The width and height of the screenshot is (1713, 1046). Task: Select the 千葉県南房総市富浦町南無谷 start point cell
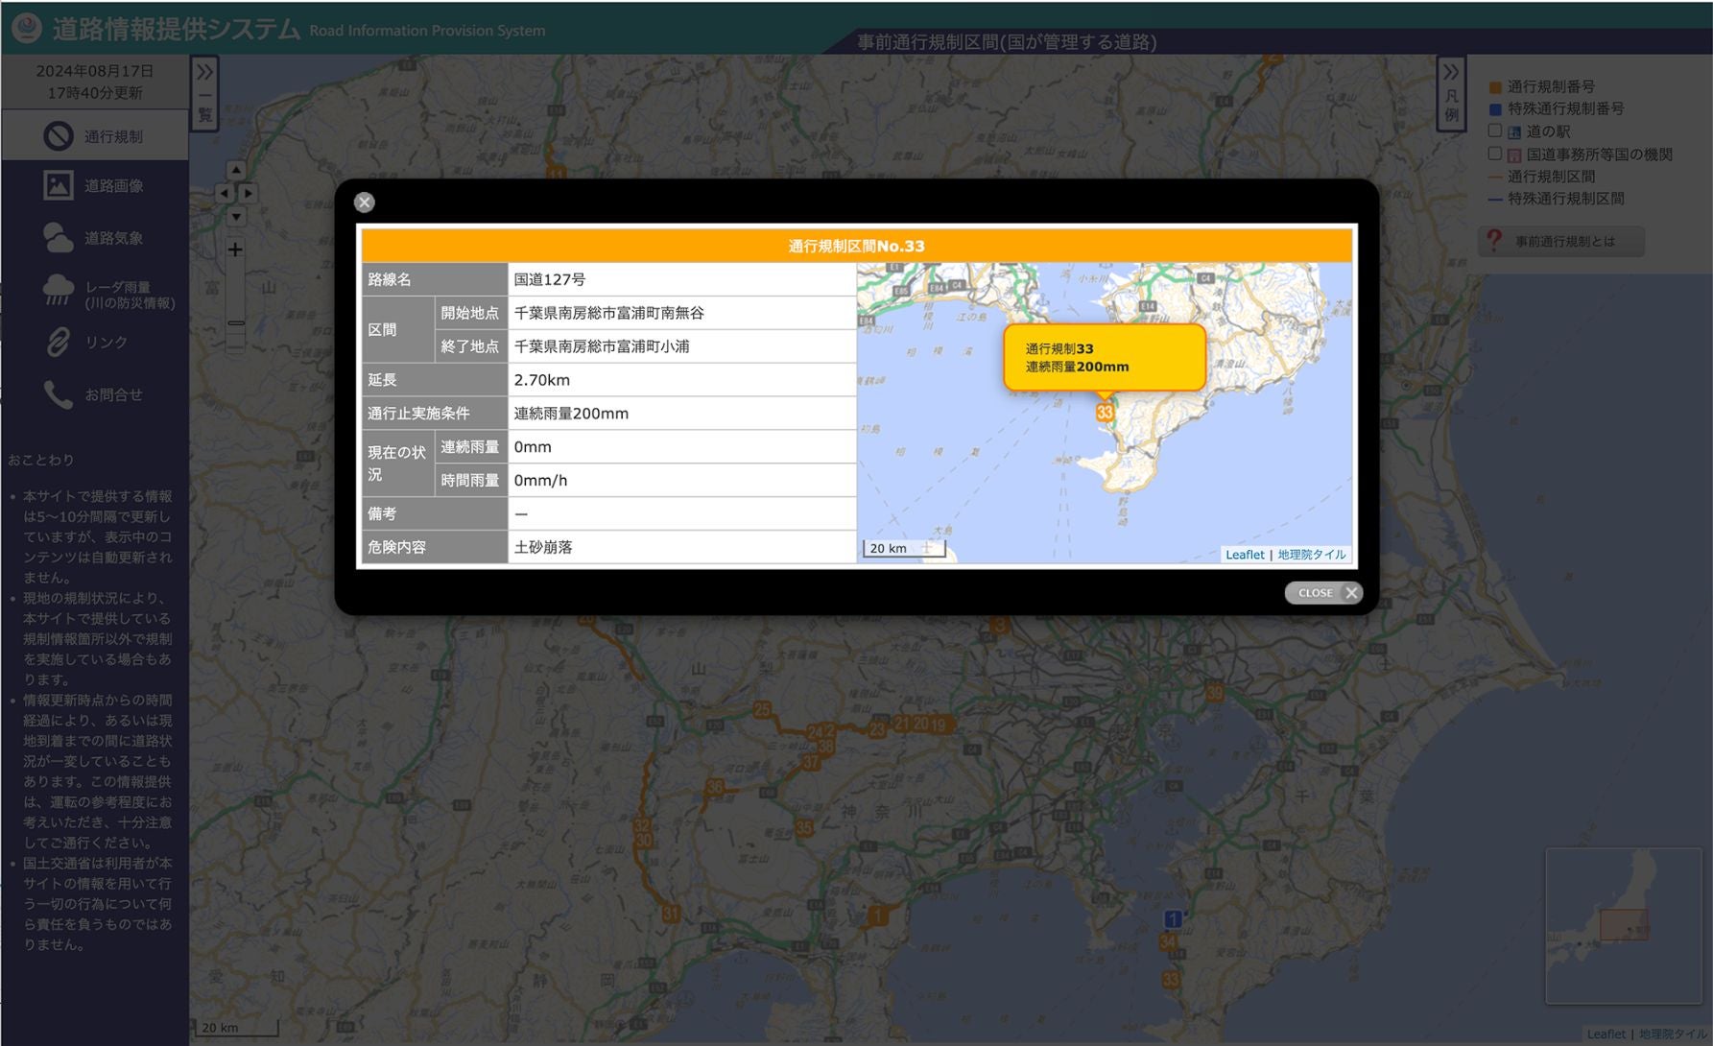(x=681, y=313)
